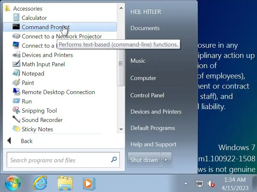
Task: Click the Accessories folder label
Action: click(28, 9)
